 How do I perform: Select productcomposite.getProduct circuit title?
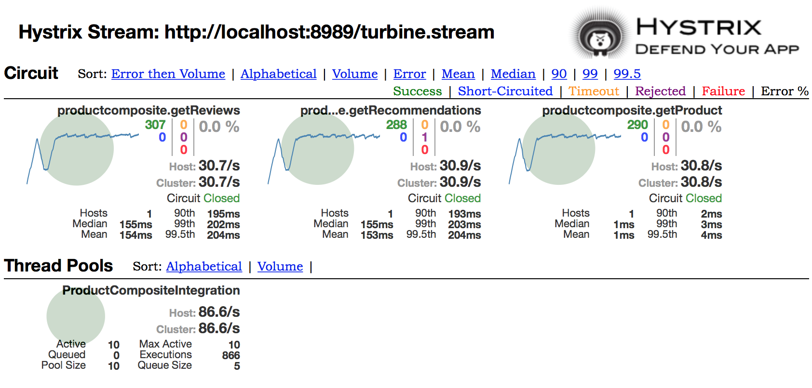click(x=632, y=110)
